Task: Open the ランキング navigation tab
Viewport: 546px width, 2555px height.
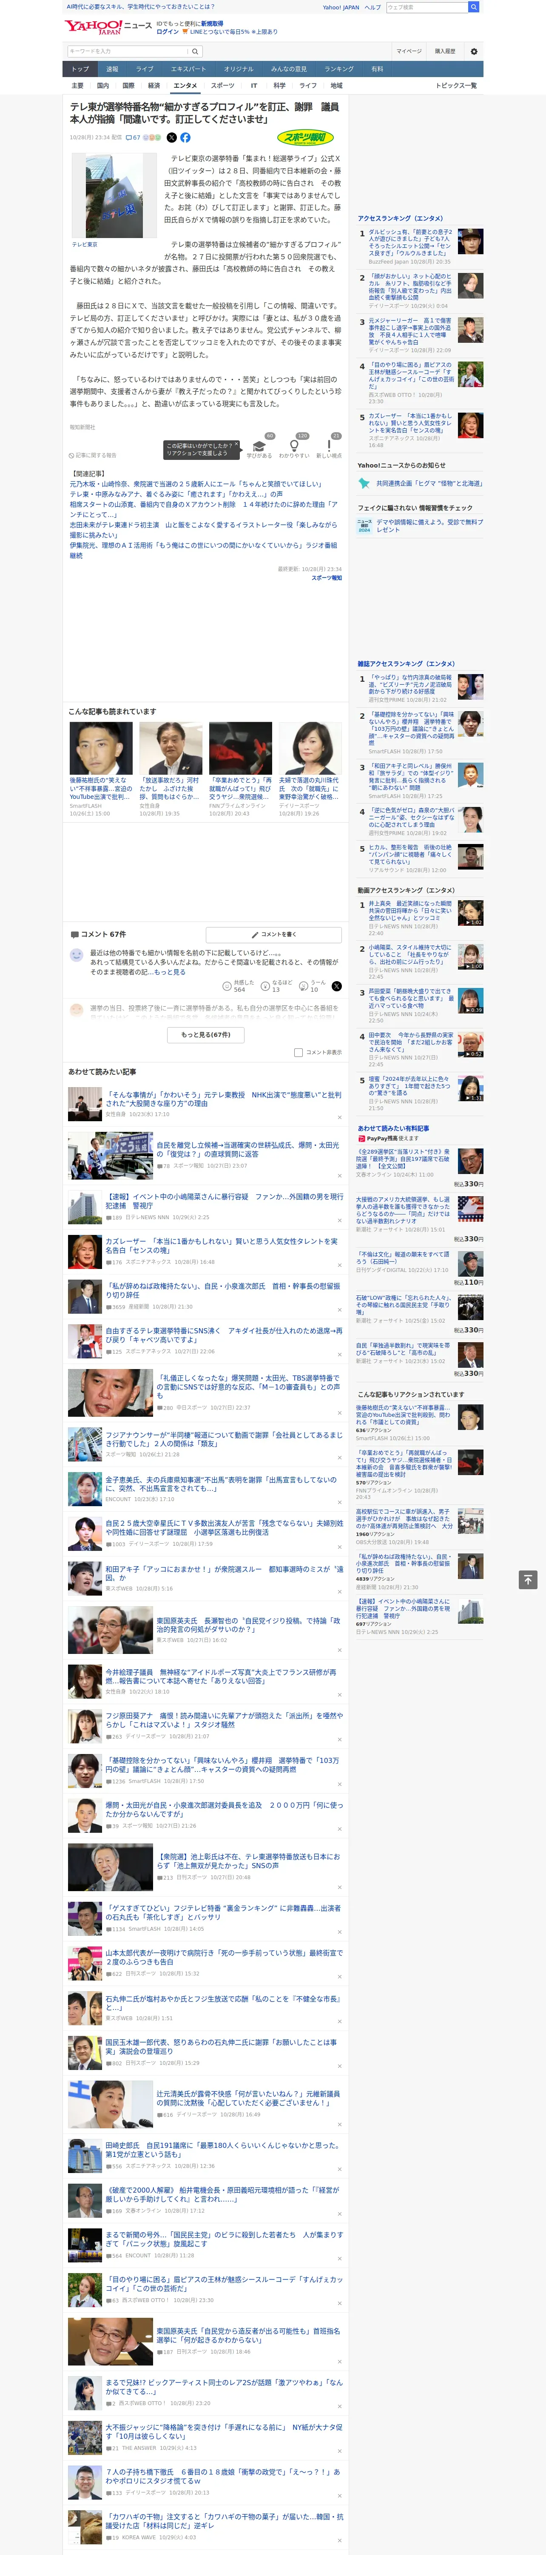Action: coord(339,69)
